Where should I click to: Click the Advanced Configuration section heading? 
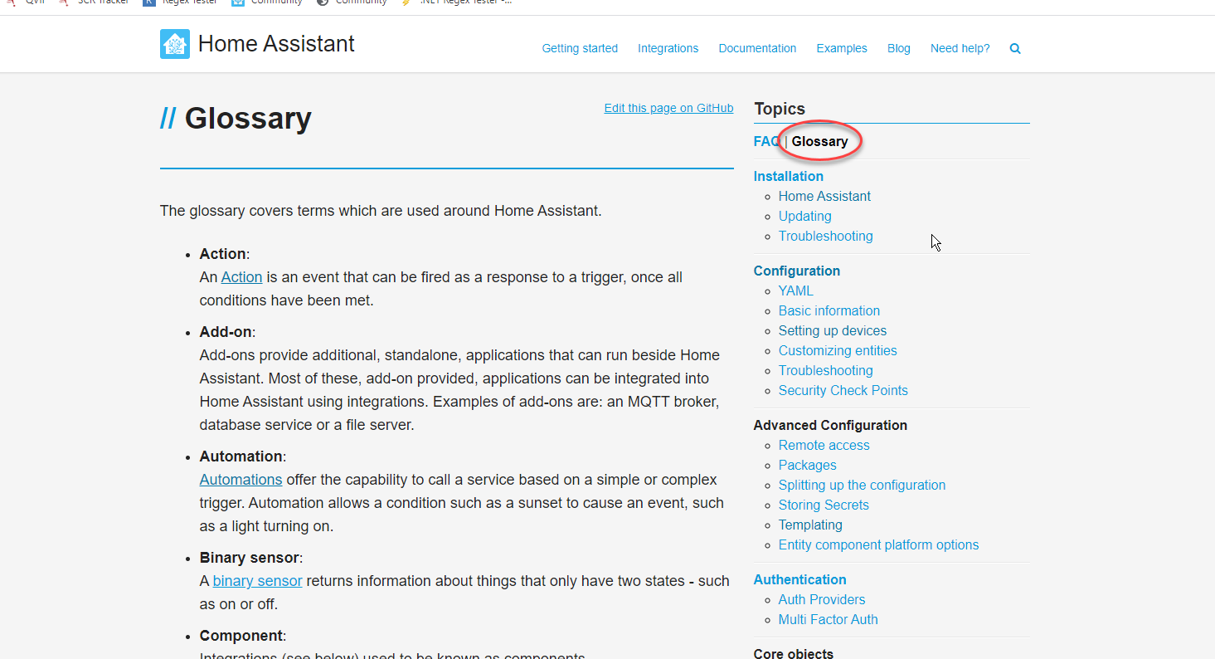(830, 425)
